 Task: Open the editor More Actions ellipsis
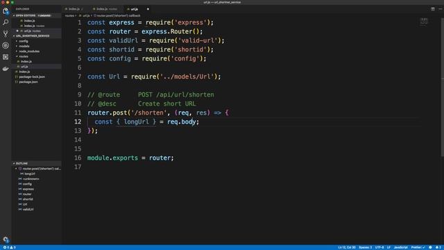tap(441, 9)
